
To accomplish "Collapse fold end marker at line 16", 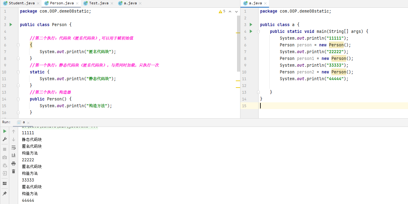I will click(x=18, y=112).
